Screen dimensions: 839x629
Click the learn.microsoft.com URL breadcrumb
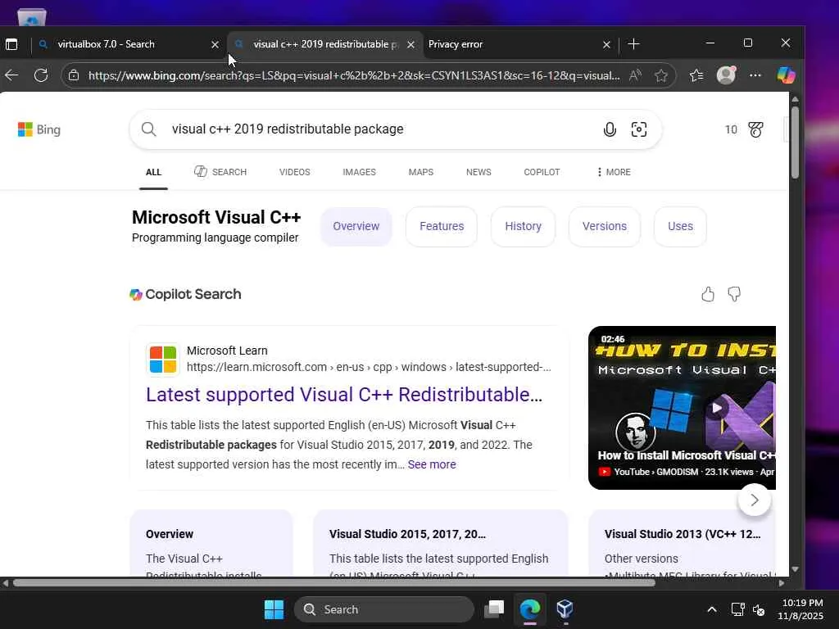[x=369, y=367]
